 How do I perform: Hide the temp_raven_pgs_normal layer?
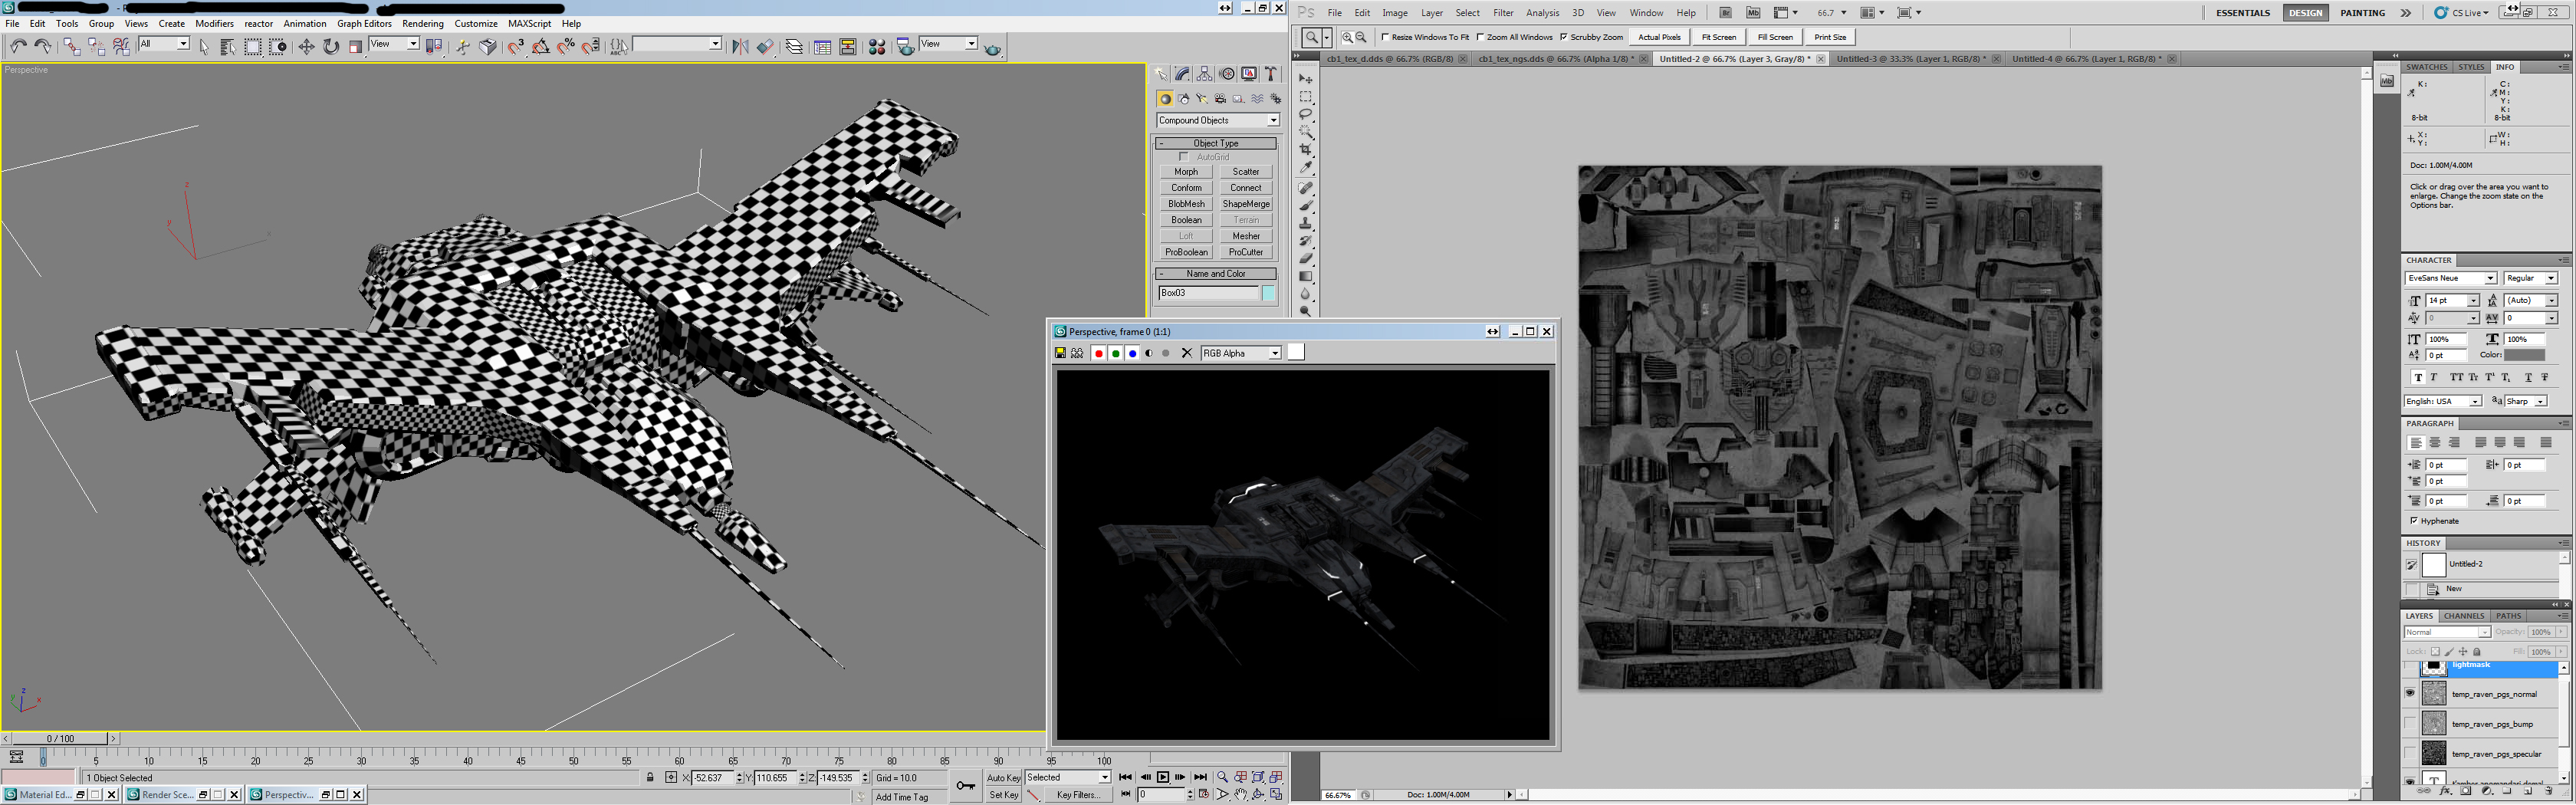coord(2410,693)
